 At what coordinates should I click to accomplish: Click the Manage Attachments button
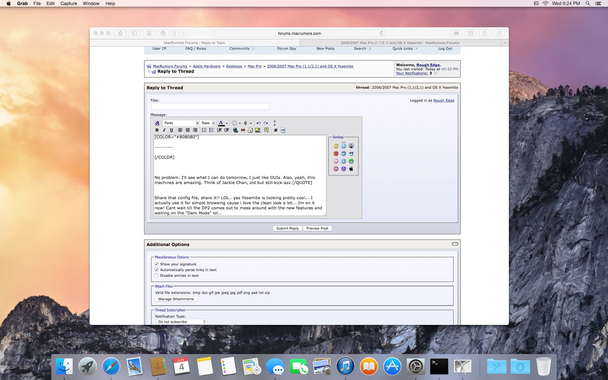pyautogui.click(x=176, y=299)
